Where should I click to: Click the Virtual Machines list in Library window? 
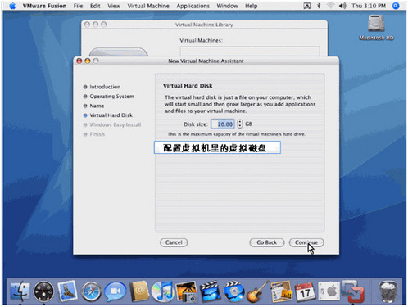point(250,52)
